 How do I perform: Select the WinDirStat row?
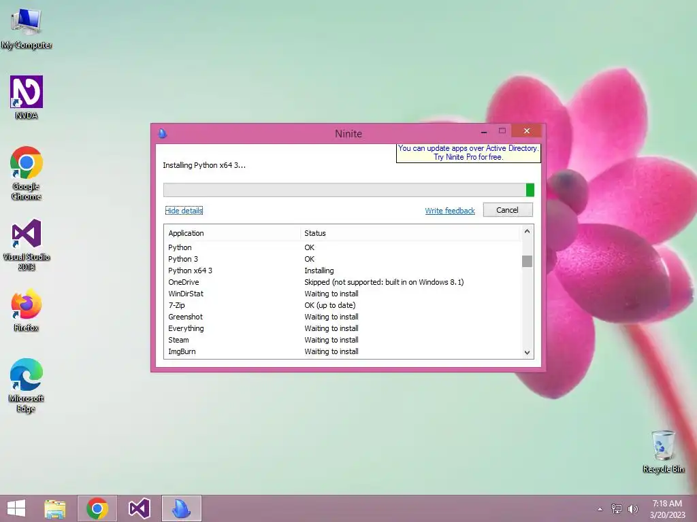tap(343, 294)
